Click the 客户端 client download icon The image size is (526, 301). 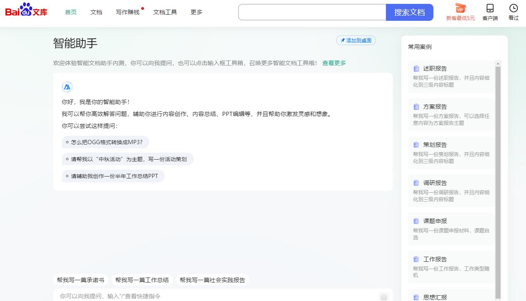pos(490,8)
